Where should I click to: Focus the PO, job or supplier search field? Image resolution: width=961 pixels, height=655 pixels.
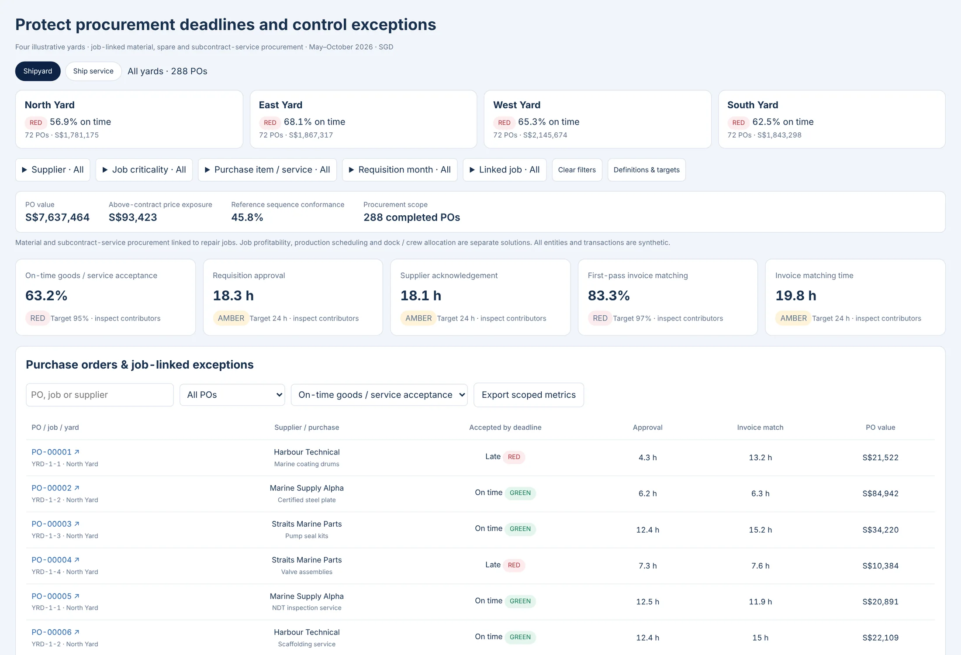[x=100, y=395]
